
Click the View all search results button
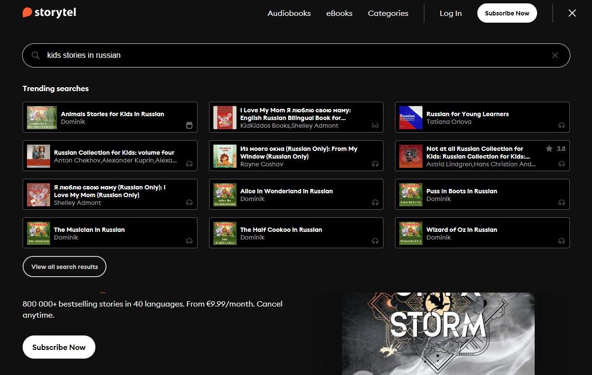(x=65, y=267)
